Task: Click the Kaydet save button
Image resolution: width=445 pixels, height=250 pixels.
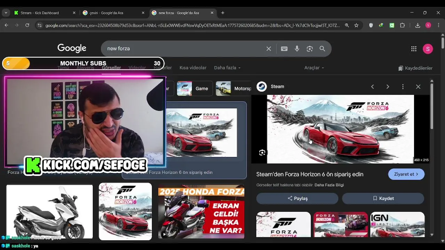Action: [x=383, y=198]
